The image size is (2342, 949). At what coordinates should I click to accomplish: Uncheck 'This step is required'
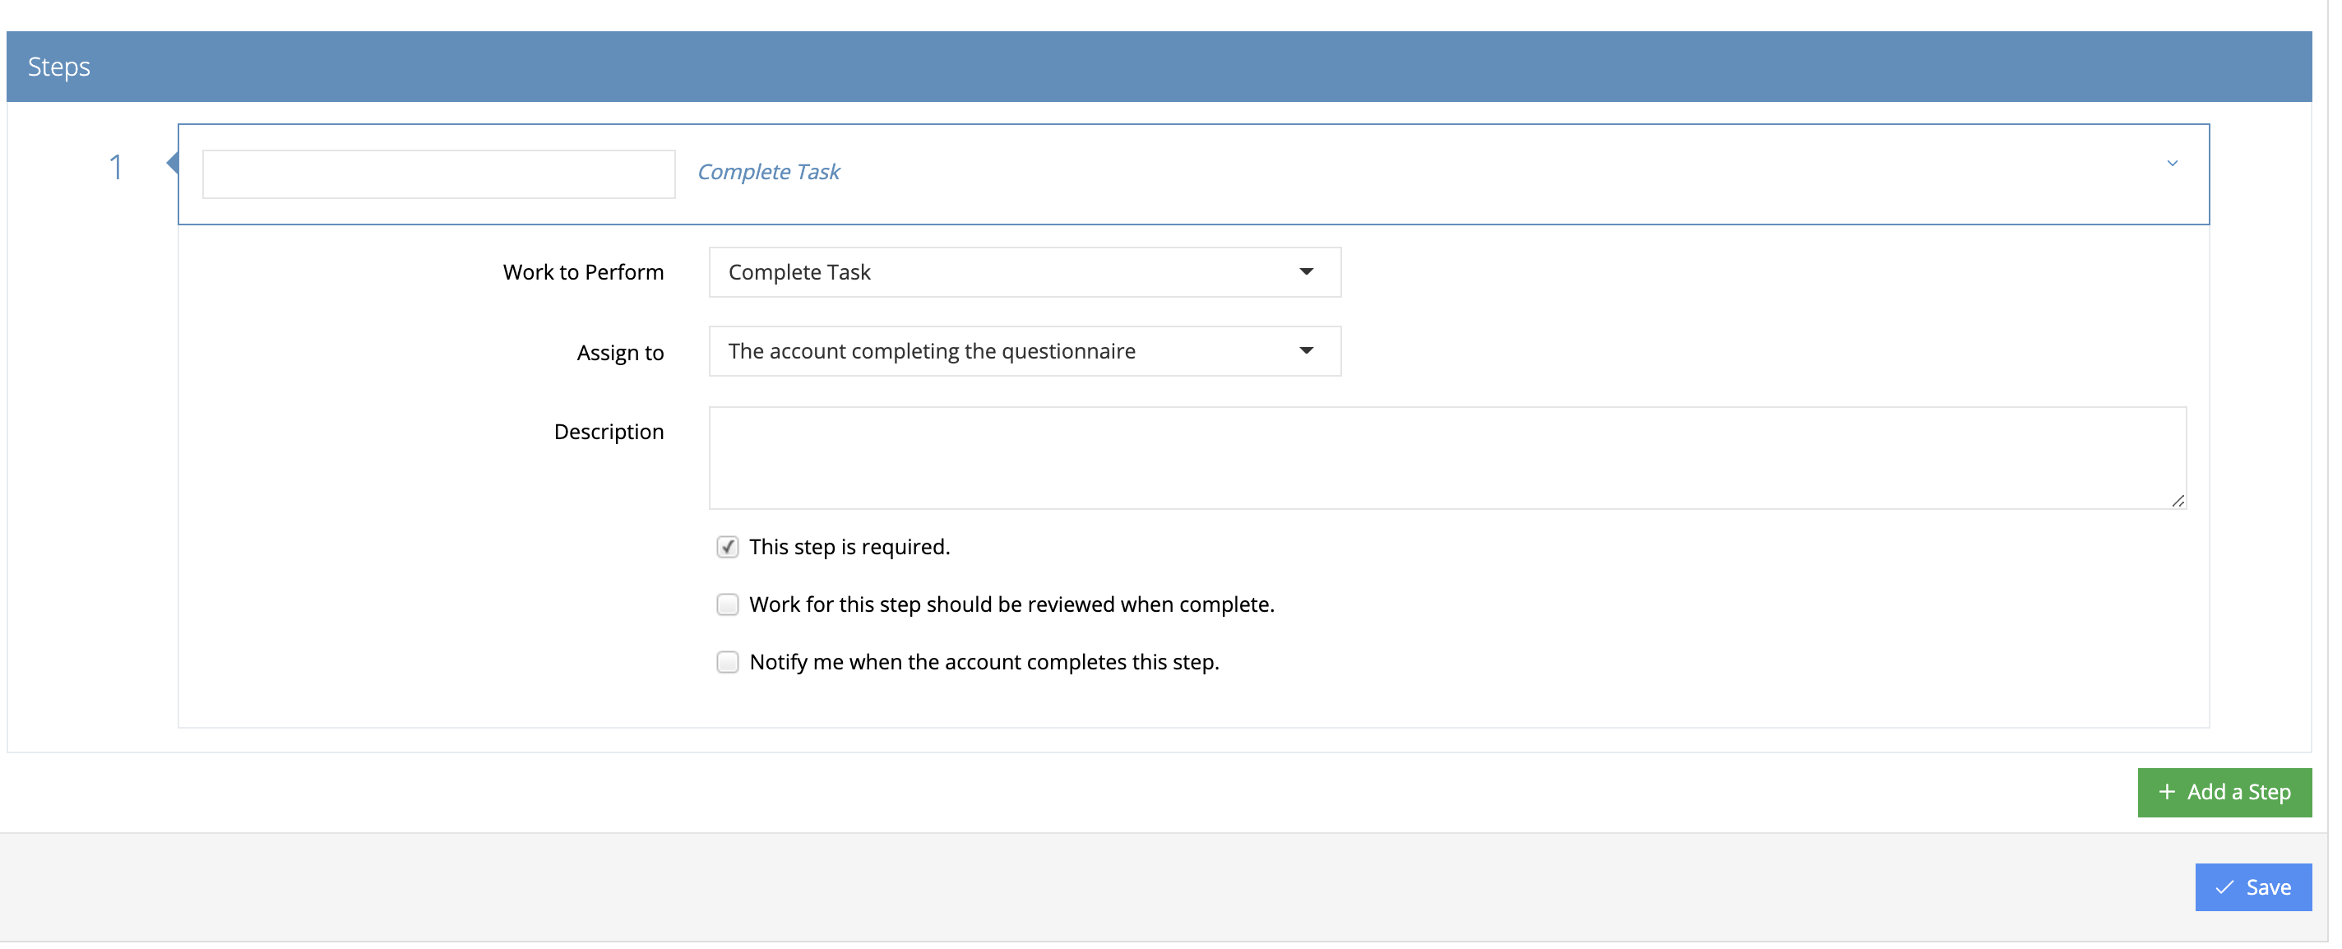click(727, 546)
